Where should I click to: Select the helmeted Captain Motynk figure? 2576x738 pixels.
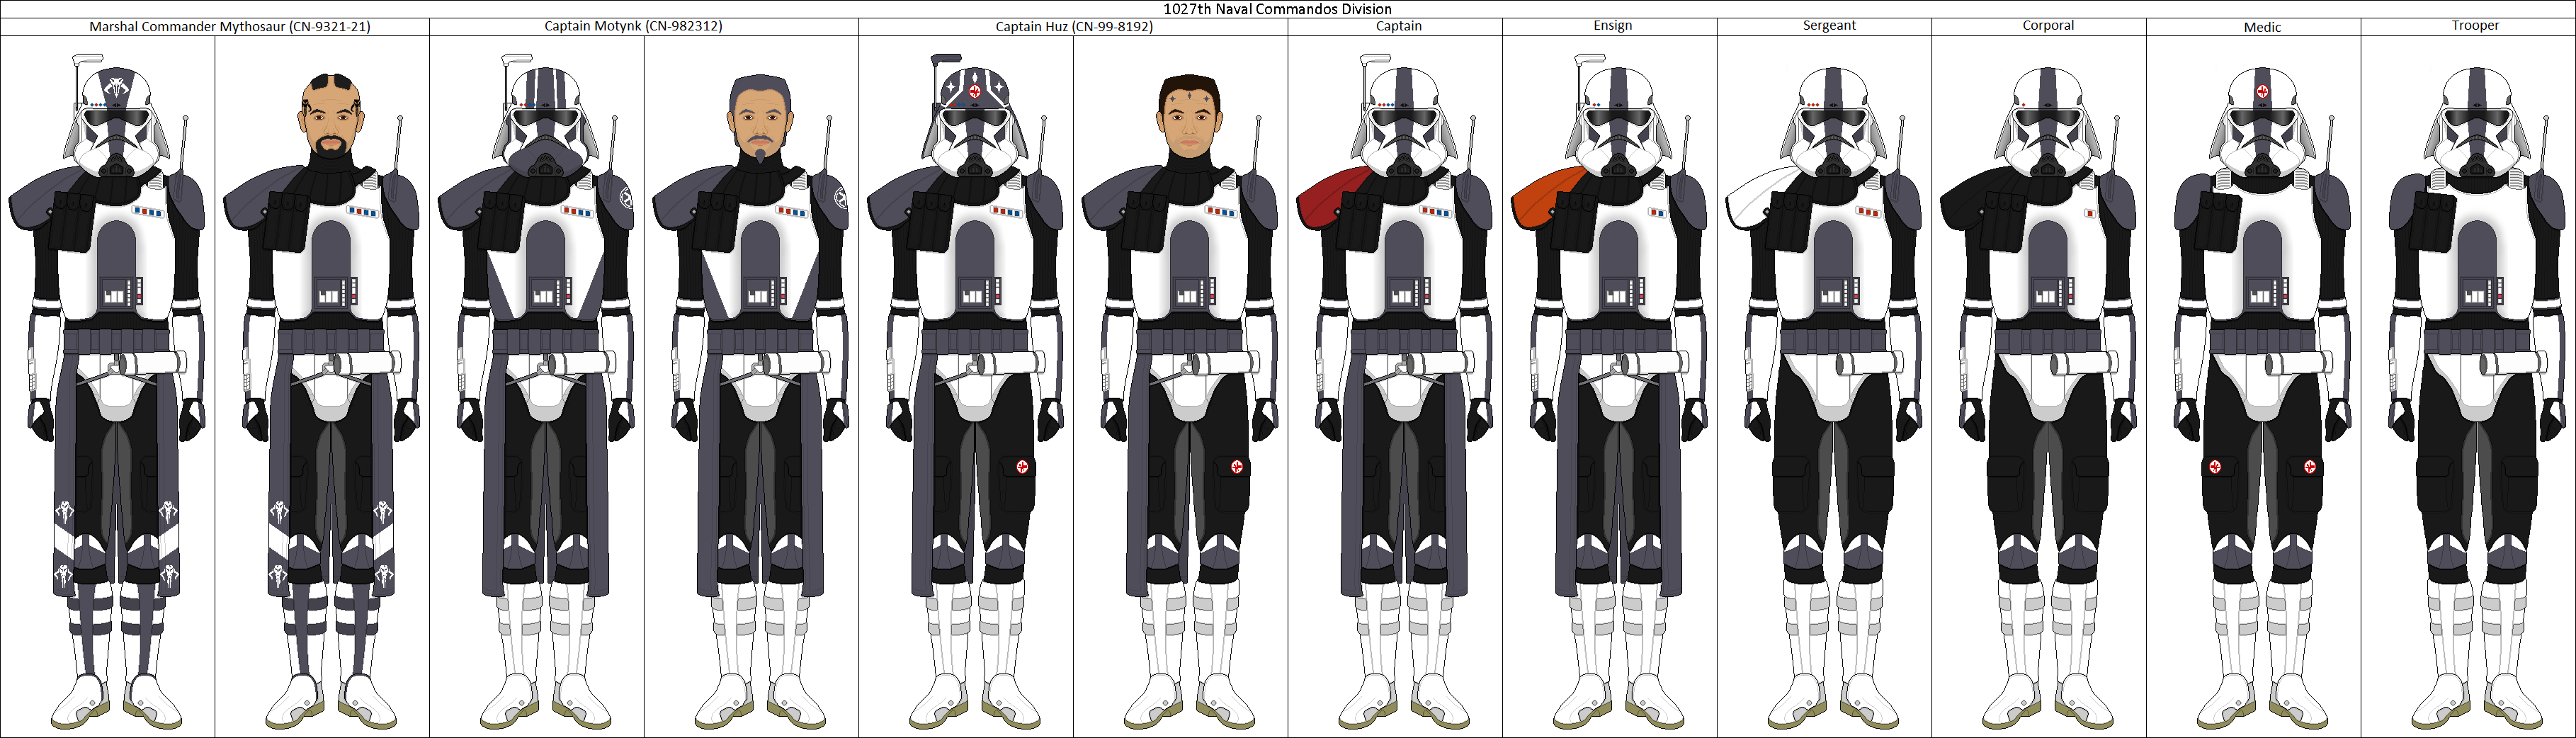pos(537,392)
